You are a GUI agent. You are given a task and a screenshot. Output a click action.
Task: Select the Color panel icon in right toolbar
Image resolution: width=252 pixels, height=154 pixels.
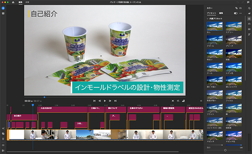click(x=249, y=19)
